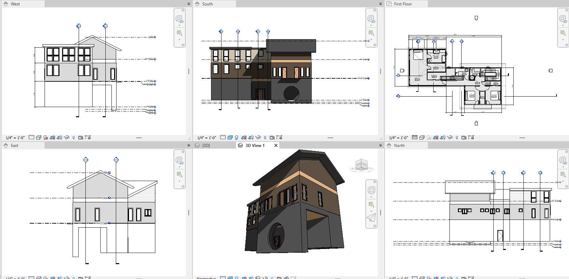Click West view horizontal scroll handle
Screen dimensions: 569x279
pos(139,138)
